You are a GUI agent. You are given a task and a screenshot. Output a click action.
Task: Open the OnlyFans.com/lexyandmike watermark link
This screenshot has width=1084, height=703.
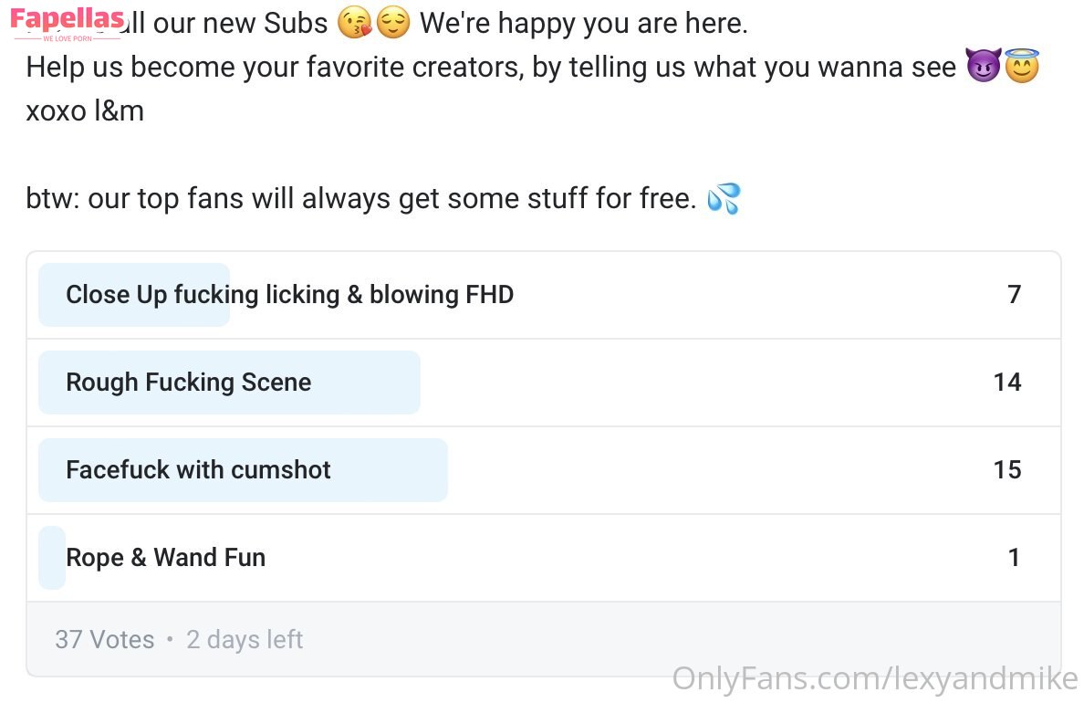874,678
